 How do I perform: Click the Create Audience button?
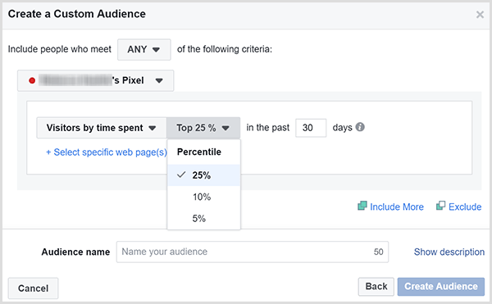click(441, 287)
